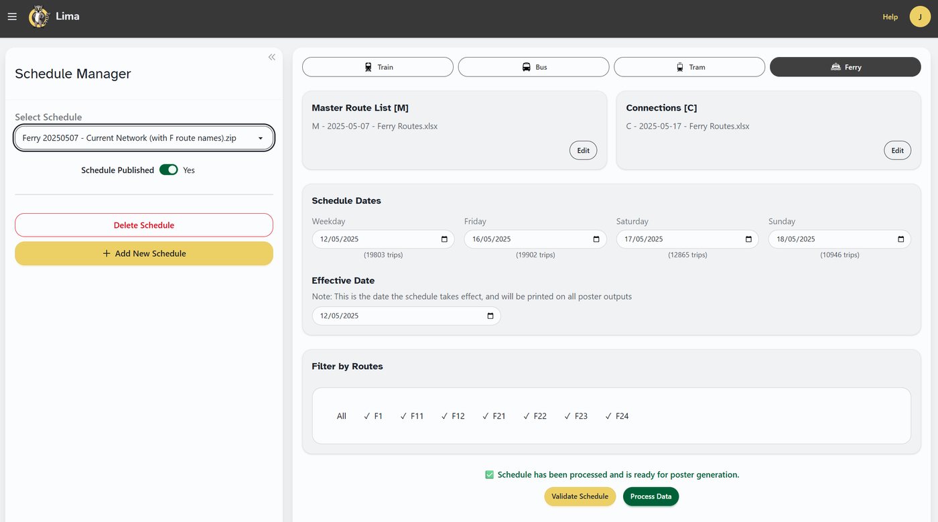Open calendar picker for Saturday date
Image resolution: width=938 pixels, height=522 pixels.
pos(748,239)
